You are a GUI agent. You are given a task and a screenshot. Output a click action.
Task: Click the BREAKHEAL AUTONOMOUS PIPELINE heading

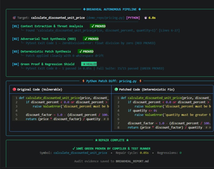click(111, 9)
